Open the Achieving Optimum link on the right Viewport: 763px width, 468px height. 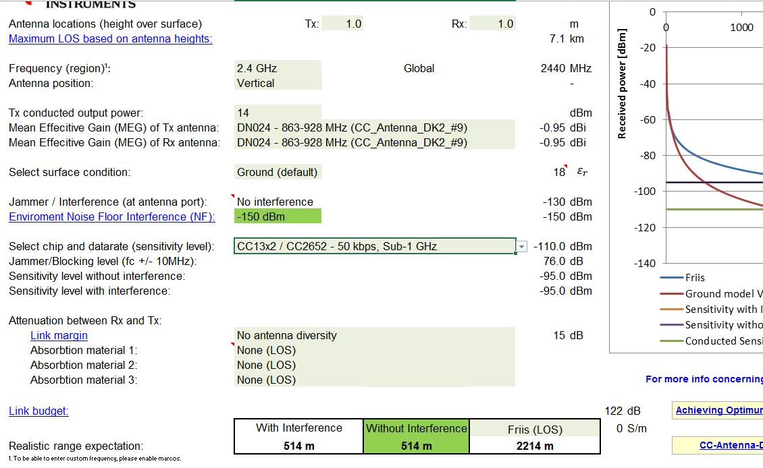click(x=718, y=410)
